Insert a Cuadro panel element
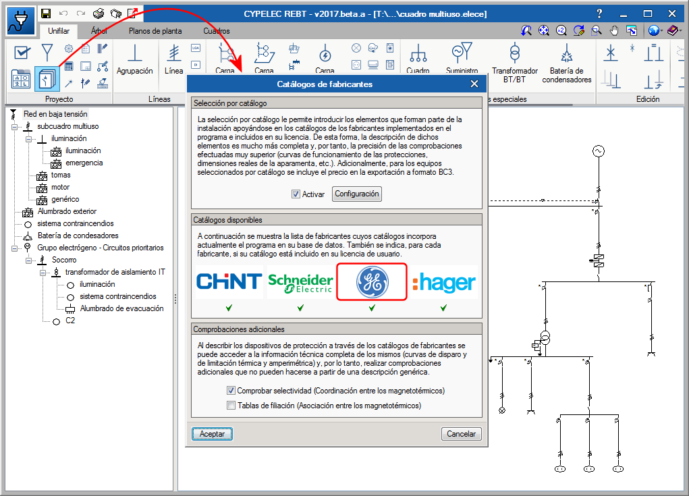Viewport: 689px width, 496px height. coord(418,59)
